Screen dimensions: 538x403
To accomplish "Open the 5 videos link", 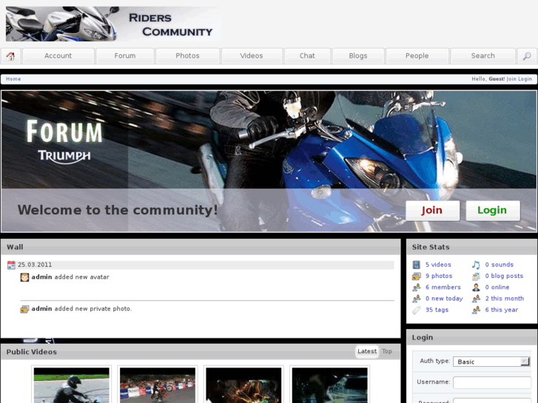I will [x=438, y=265].
